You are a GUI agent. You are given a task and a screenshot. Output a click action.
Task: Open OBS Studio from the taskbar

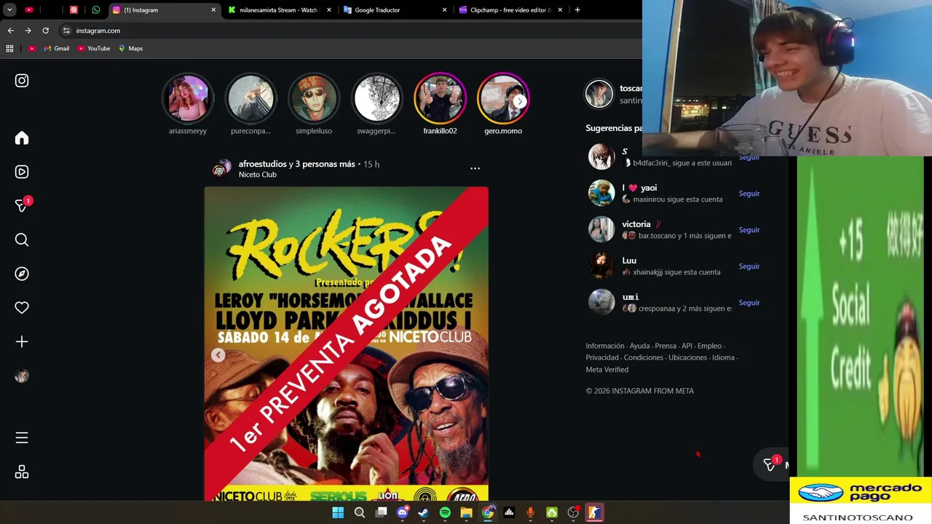pyautogui.click(x=573, y=512)
